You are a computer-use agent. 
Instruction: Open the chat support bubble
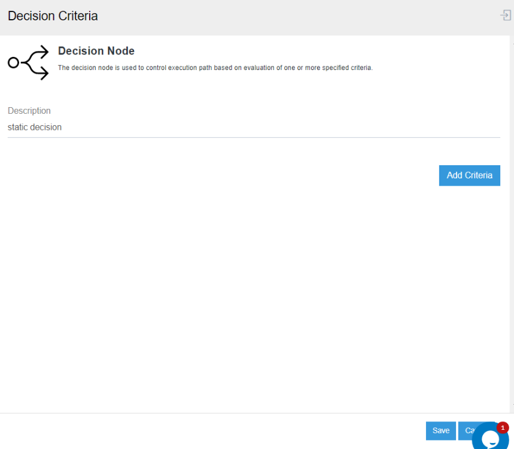tap(489, 439)
